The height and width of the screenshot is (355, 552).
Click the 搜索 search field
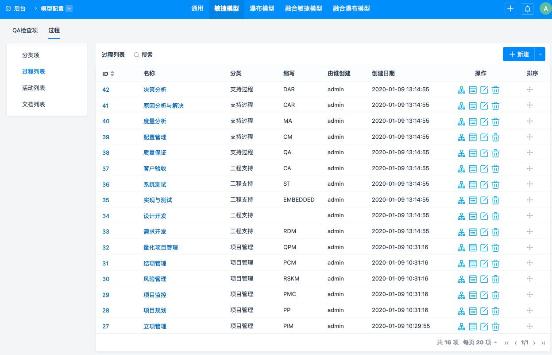point(147,55)
